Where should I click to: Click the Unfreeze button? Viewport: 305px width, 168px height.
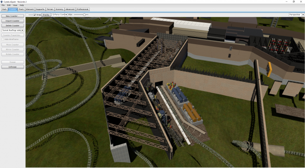12,67
